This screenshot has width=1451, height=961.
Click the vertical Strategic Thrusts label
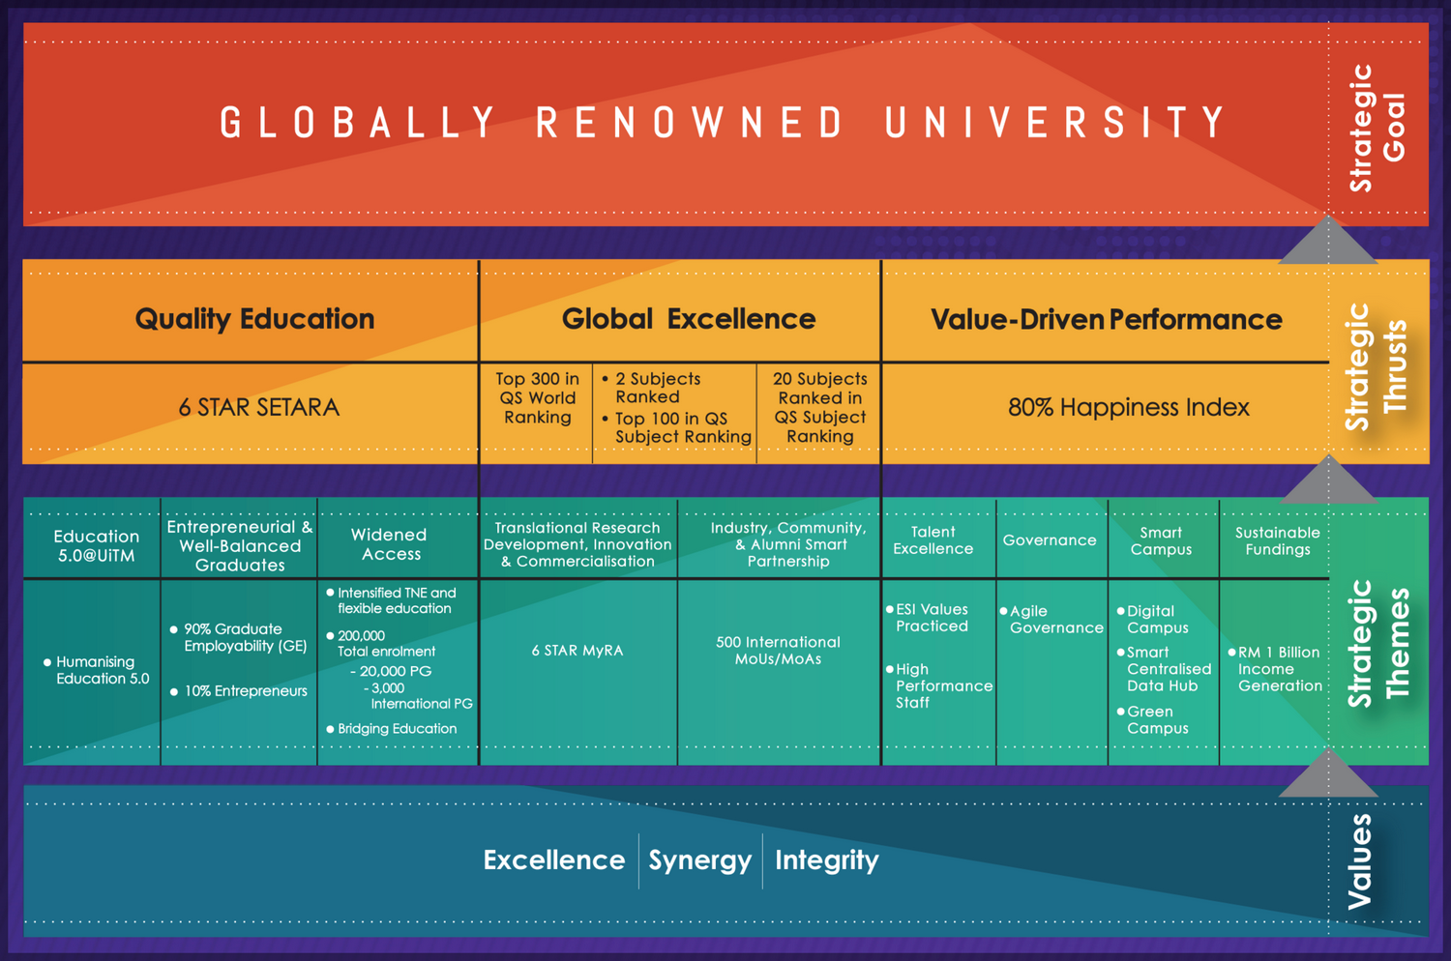(1377, 365)
